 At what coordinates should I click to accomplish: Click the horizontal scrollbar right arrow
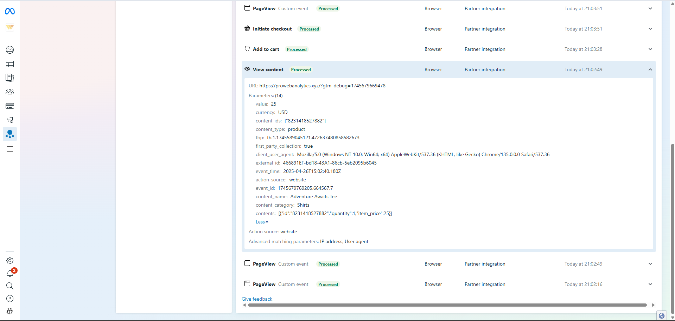[653, 305]
